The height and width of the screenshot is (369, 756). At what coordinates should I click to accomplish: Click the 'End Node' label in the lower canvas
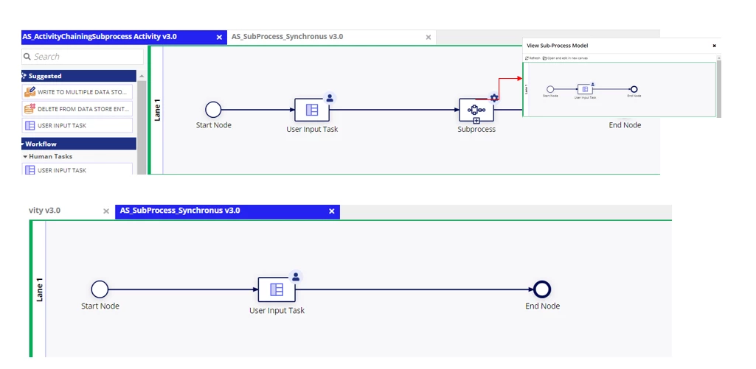coord(542,306)
